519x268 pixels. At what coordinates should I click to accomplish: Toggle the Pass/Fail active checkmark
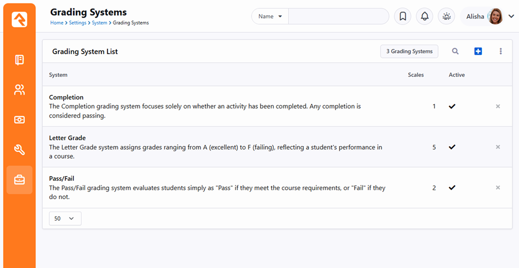[452, 188]
